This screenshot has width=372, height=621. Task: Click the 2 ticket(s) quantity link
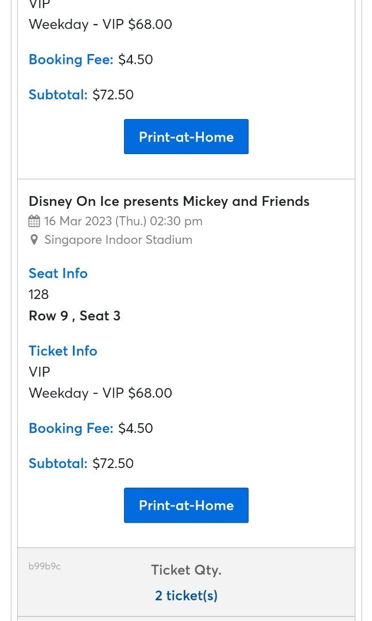(186, 595)
